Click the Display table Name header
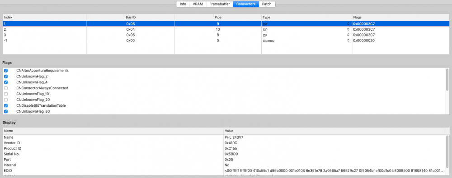452x178 pixels. [113, 131]
